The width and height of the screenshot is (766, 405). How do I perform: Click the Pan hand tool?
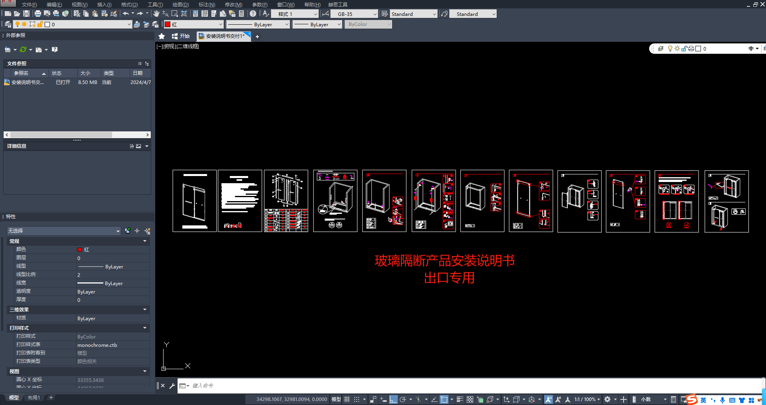[x=156, y=14]
